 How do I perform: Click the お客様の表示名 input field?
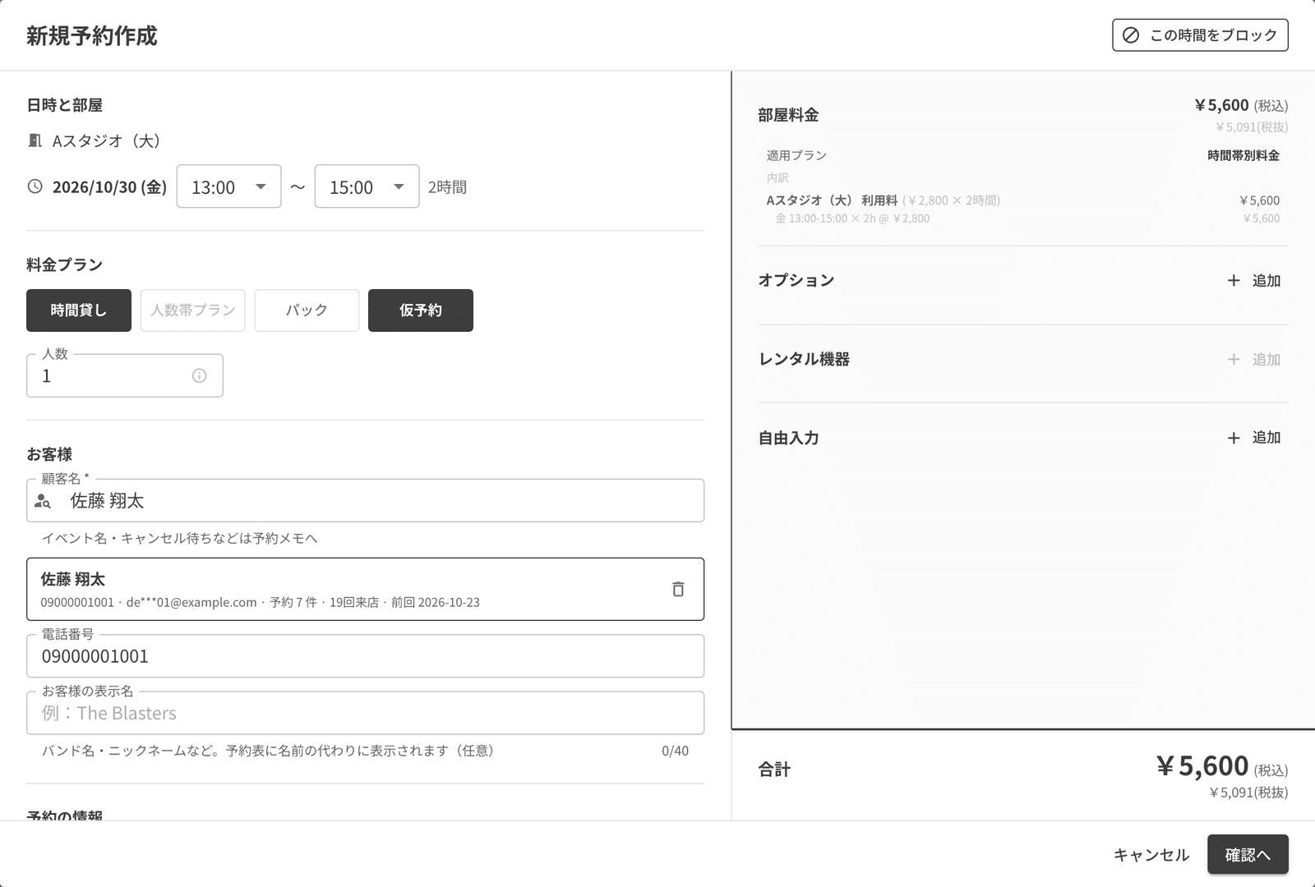tap(366, 713)
